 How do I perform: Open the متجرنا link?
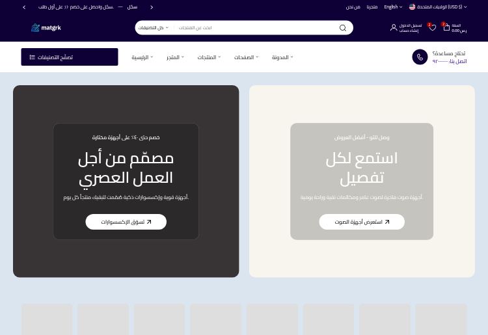point(372,7)
